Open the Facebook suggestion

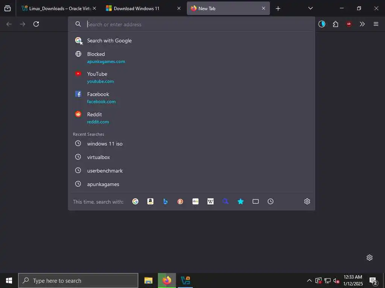click(191, 97)
